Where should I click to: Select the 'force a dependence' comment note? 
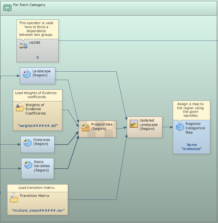37,29
